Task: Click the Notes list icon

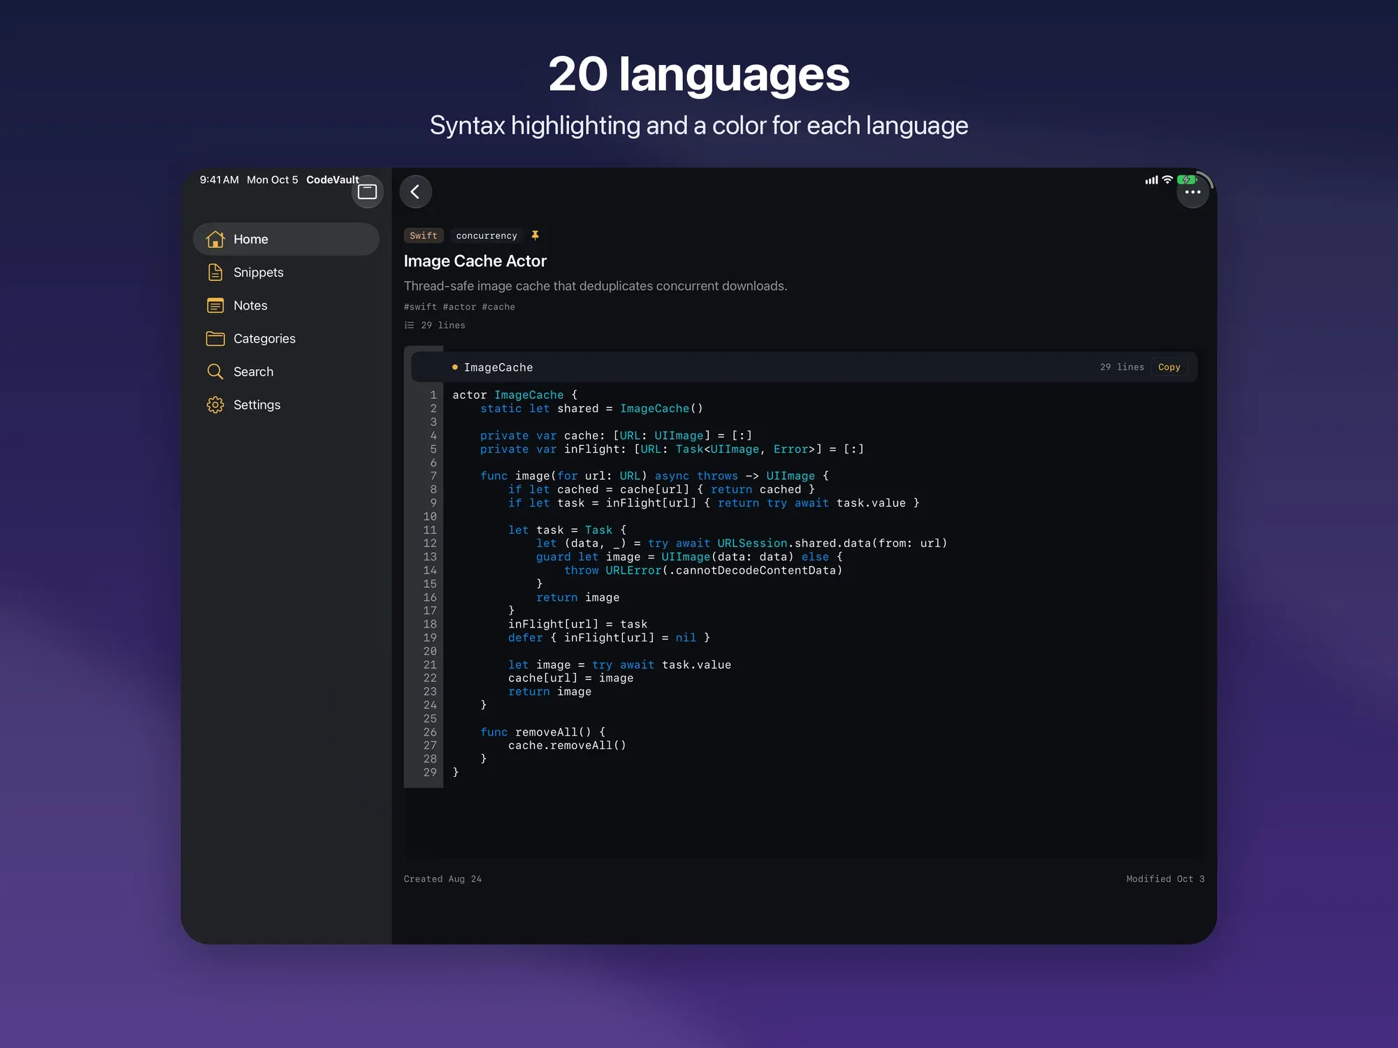Action: [x=215, y=305]
